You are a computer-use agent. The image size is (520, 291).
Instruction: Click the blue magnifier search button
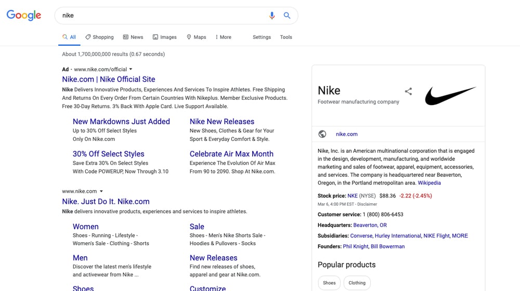287,16
